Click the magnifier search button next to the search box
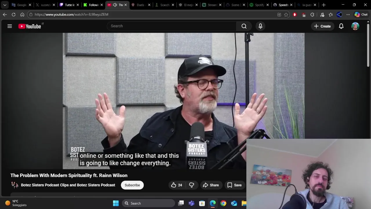Image resolution: width=371 pixels, height=209 pixels. pos(244,26)
